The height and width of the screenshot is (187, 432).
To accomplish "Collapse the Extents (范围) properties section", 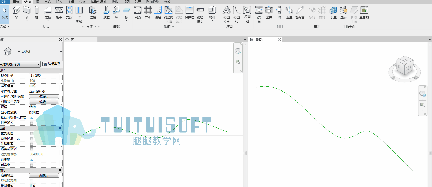I will [60, 128].
